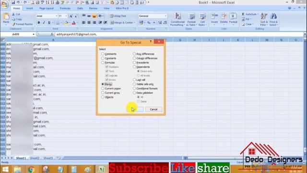Screen dimensions: 307x173
Task: Click the dialog help question mark
Action: 151,42
